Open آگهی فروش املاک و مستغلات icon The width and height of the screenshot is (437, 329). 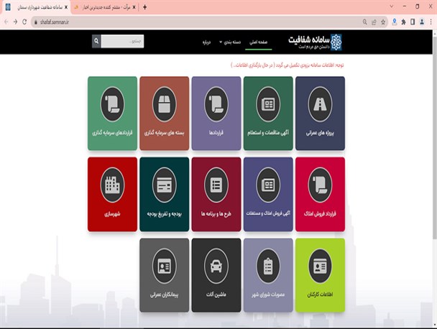pyautogui.click(x=268, y=185)
